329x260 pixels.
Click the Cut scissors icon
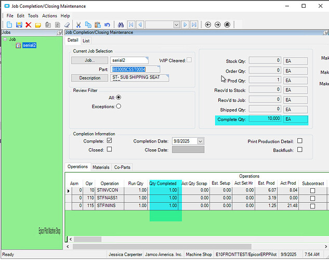(x=78, y=24)
